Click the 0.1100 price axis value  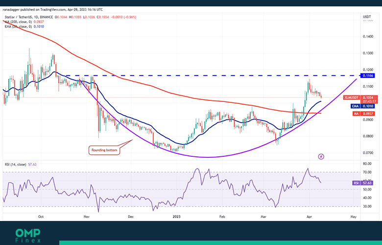click(x=368, y=86)
